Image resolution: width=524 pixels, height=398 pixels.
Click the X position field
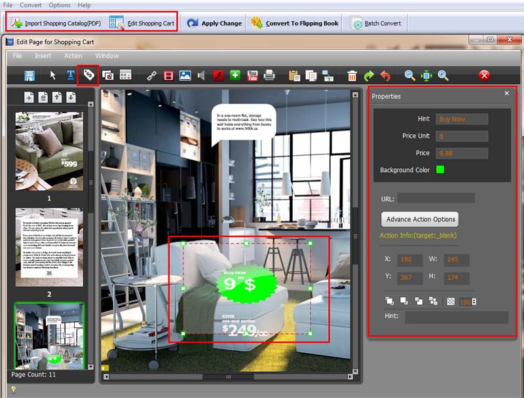coord(410,259)
